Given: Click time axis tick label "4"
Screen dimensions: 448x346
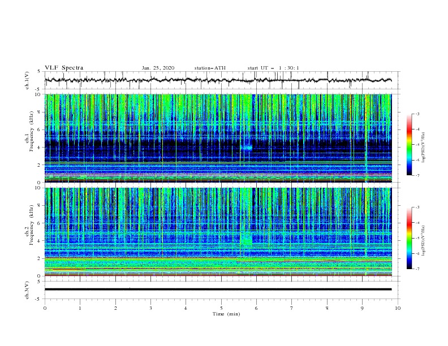Looking at the screenshot, I should (186, 308).
